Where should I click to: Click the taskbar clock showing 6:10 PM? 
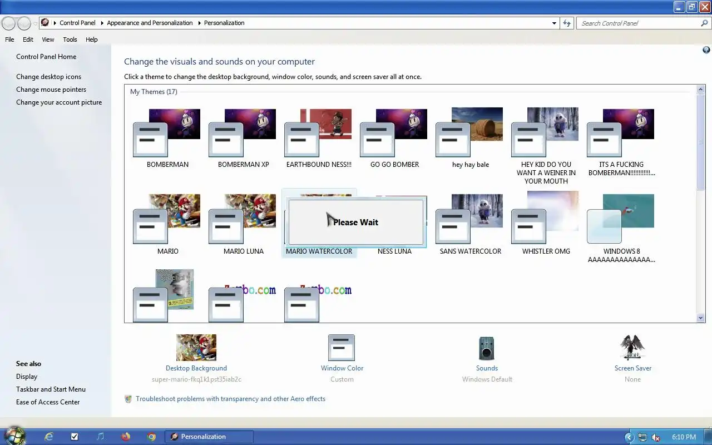coord(684,437)
